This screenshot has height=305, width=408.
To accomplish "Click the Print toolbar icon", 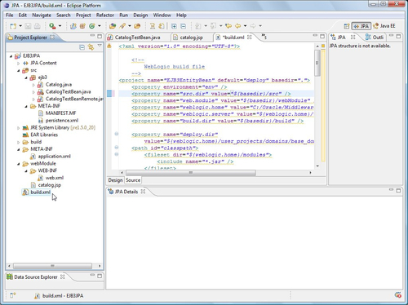I will coord(37,26).
